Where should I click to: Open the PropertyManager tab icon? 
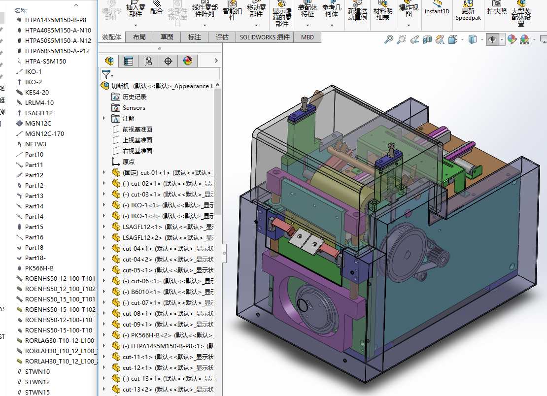129,61
